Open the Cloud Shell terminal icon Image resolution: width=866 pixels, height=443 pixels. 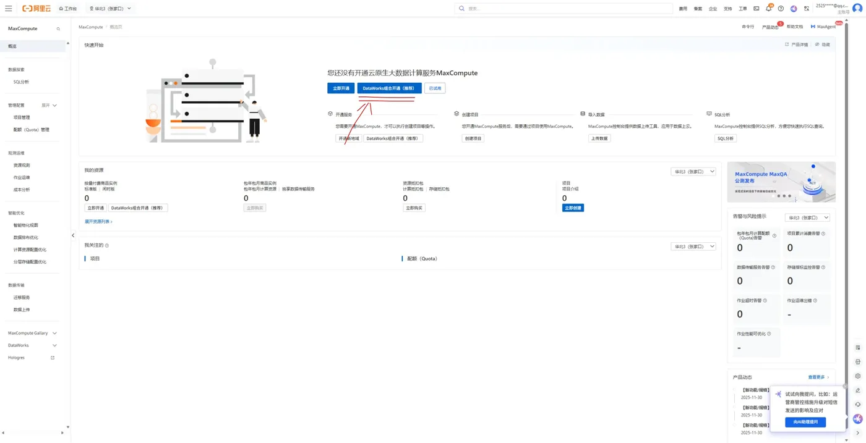coord(756,9)
